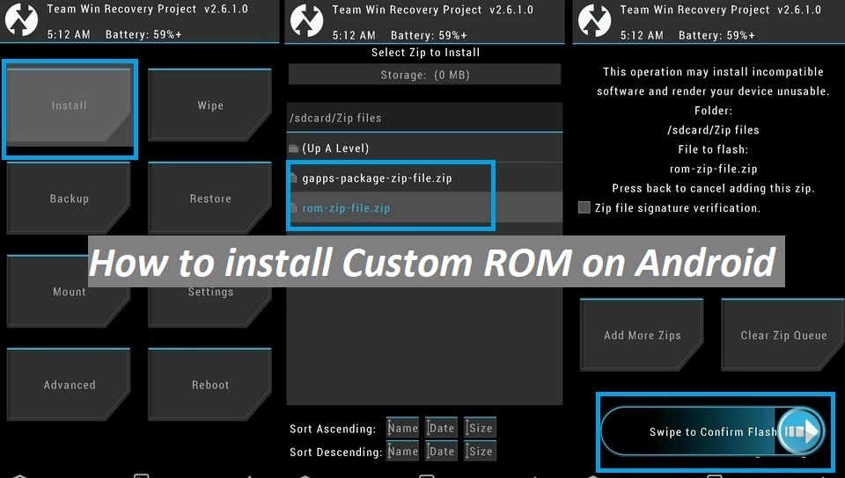Sort descending by Date

[x=441, y=451]
